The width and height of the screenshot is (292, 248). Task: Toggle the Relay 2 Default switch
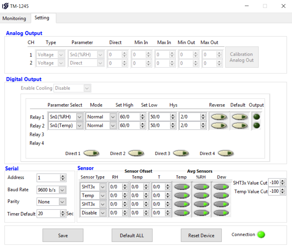click(x=240, y=126)
